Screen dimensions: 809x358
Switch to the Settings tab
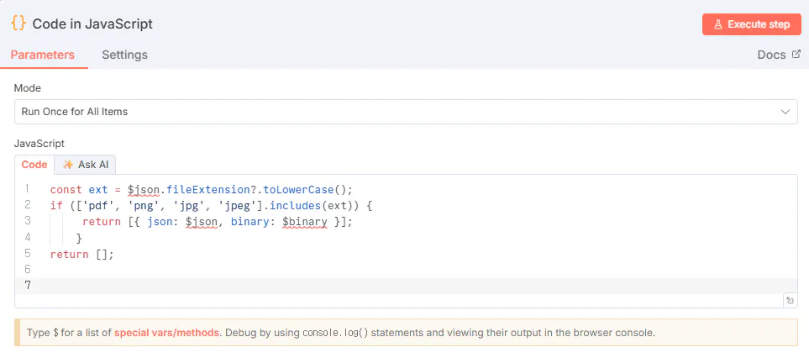coord(124,55)
